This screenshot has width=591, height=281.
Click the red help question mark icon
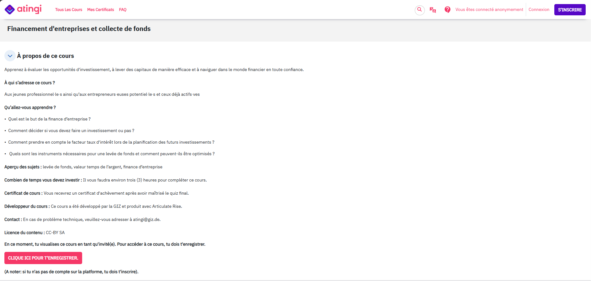447,10
